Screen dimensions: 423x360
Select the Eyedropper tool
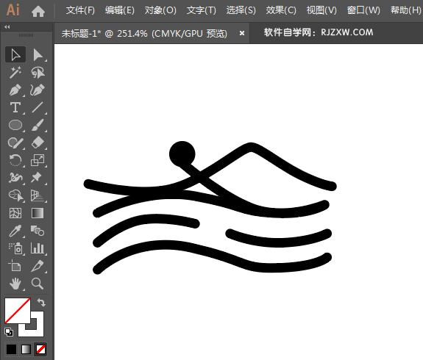pyautogui.click(x=15, y=231)
